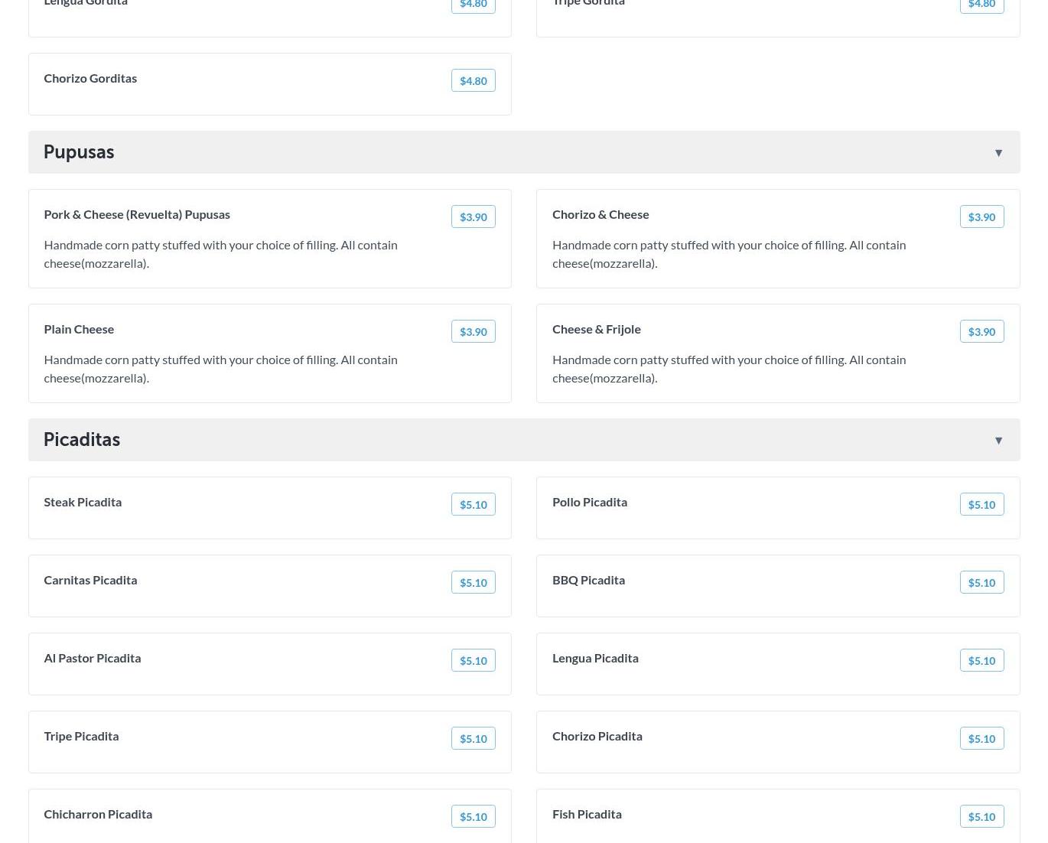Screen dimensions: 1048x843
Task: Click the Picaditas section heading
Action: pos(82,440)
